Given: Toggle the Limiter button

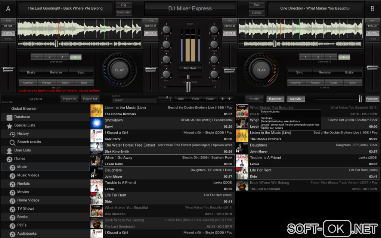Looking at the screenshot, I should tap(257, 13).
